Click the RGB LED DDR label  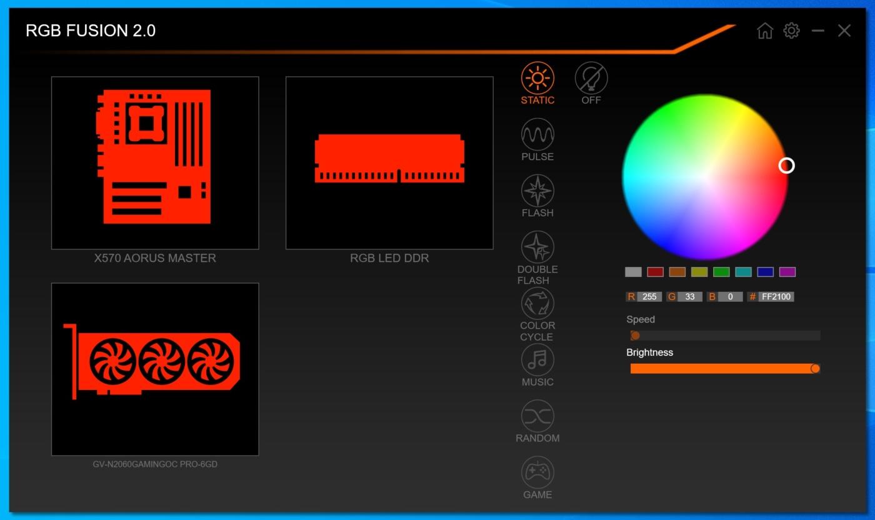pos(389,258)
